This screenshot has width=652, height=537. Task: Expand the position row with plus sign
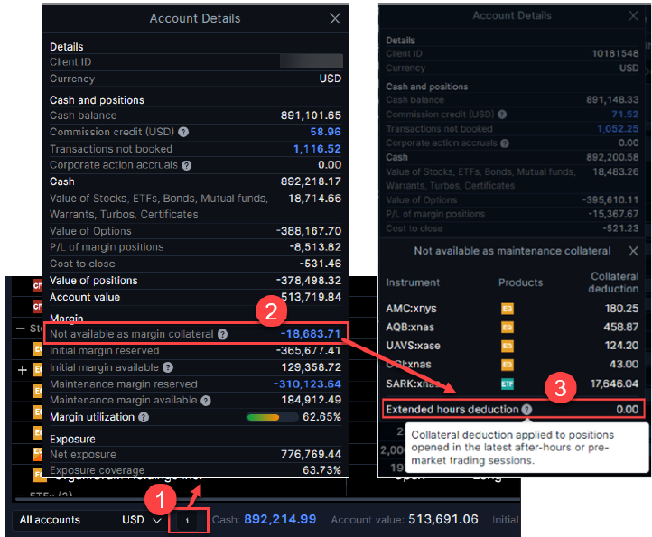tap(23, 370)
